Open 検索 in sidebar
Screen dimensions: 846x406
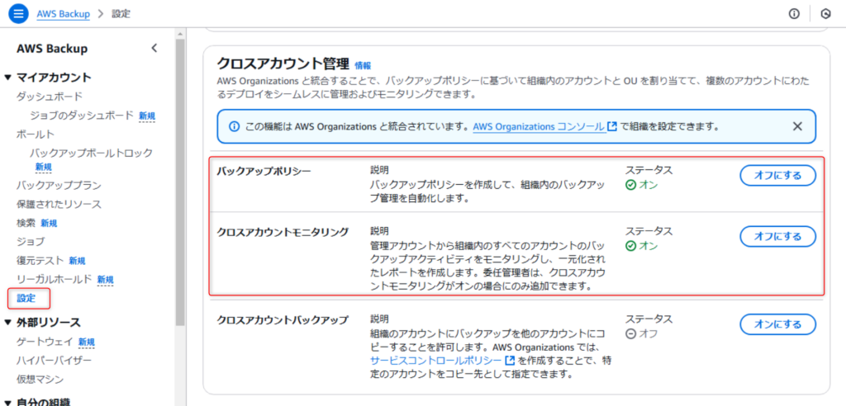tap(26, 223)
